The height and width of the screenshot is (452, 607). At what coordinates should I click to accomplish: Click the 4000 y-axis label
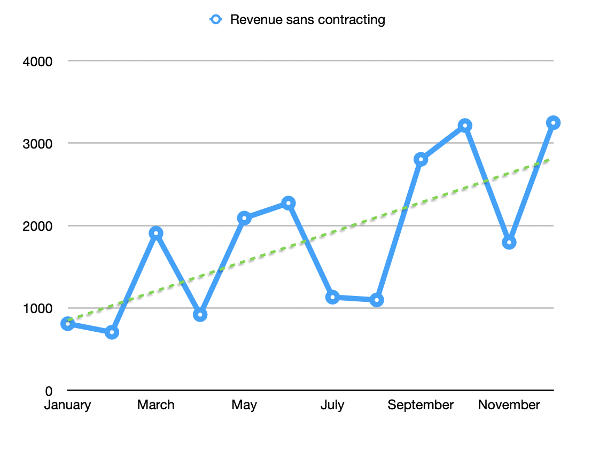point(37,61)
